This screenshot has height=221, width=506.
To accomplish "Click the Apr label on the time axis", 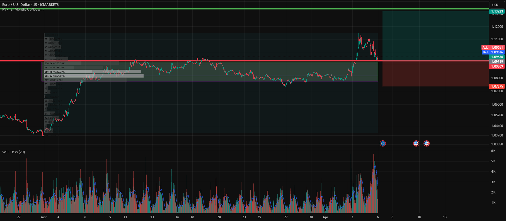I will tap(325, 217).
